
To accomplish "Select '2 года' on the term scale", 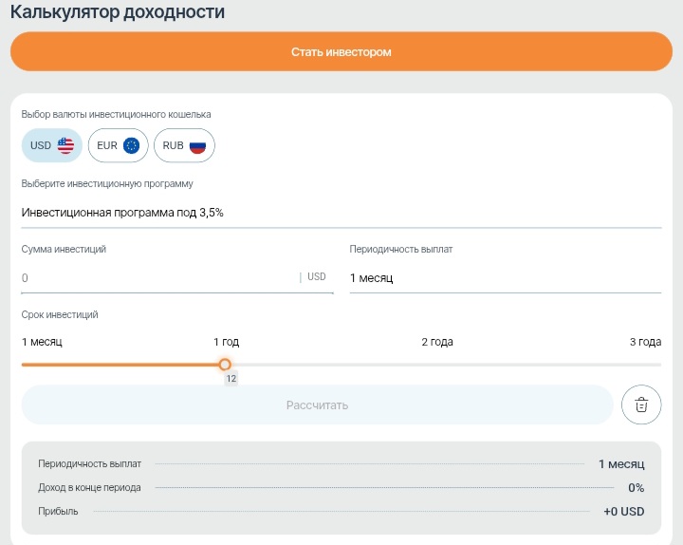I will tap(437, 342).
